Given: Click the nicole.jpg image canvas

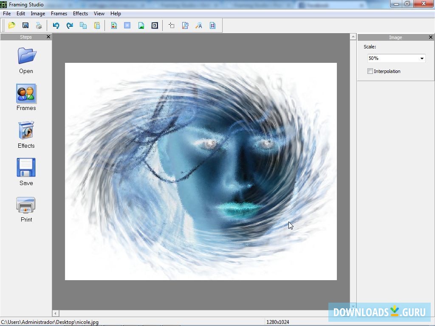Looking at the screenshot, I should pos(201,171).
